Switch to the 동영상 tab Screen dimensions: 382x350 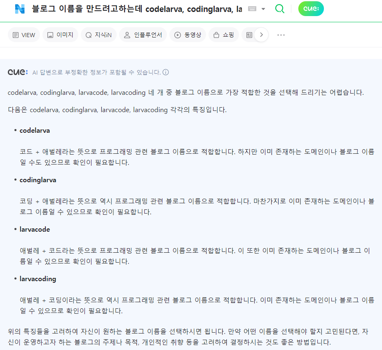tap(188, 35)
